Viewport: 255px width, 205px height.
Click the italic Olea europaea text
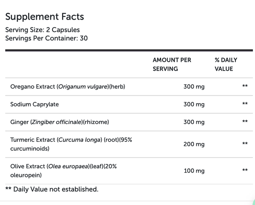[68, 166]
